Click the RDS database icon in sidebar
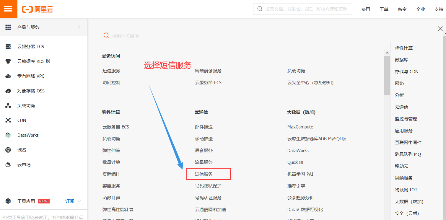This screenshot has height=220, width=446. coord(8,61)
